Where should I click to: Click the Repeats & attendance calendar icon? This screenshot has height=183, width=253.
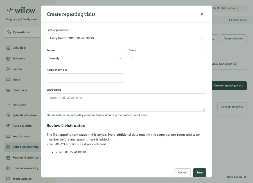[x=8, y=158]
